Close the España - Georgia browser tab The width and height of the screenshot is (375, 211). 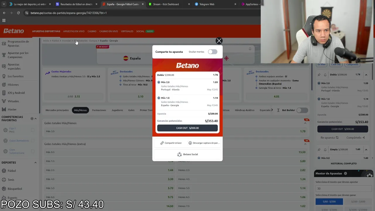[x=143, y=4]
